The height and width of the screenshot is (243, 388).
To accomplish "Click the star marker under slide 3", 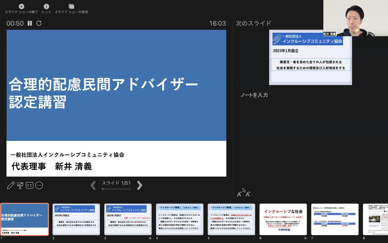I will (x=150, y=238).
